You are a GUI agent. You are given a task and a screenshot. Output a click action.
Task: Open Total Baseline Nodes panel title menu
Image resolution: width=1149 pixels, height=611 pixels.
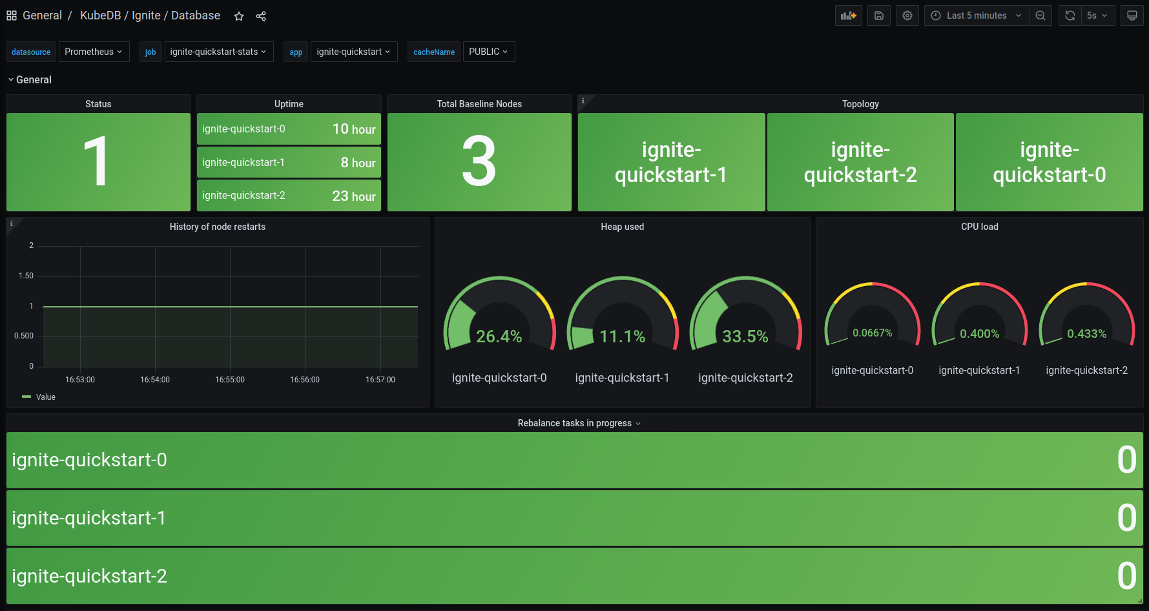click(479, 104)
